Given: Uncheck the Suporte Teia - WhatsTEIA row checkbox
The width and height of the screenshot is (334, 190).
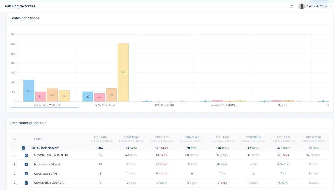Looking at the screenshot, I should [26, 155].
